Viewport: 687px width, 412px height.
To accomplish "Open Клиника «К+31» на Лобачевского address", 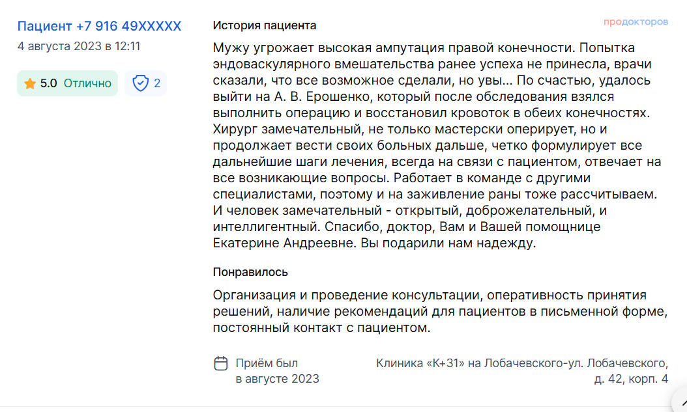I will (522, 371).
